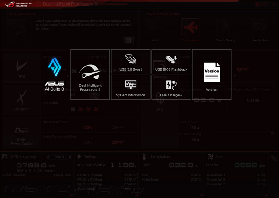This screenshot has width=279, height=198.
Task: Turn Optimized Phase ON
Action: (x=88, y=128)
